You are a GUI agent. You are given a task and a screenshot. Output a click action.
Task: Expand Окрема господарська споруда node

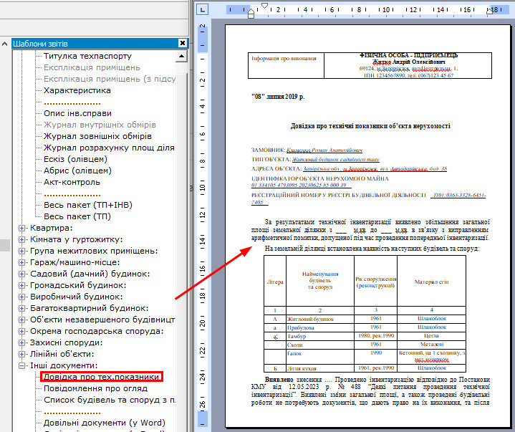click(21, 331)
